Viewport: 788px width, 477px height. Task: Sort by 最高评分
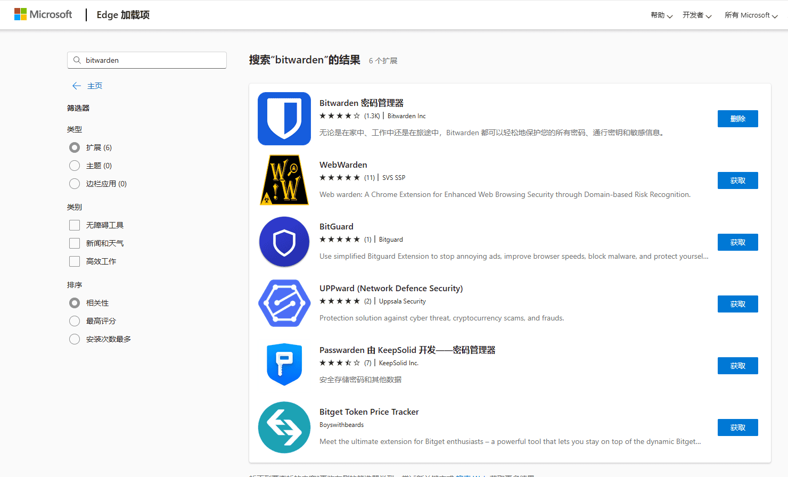75,321
